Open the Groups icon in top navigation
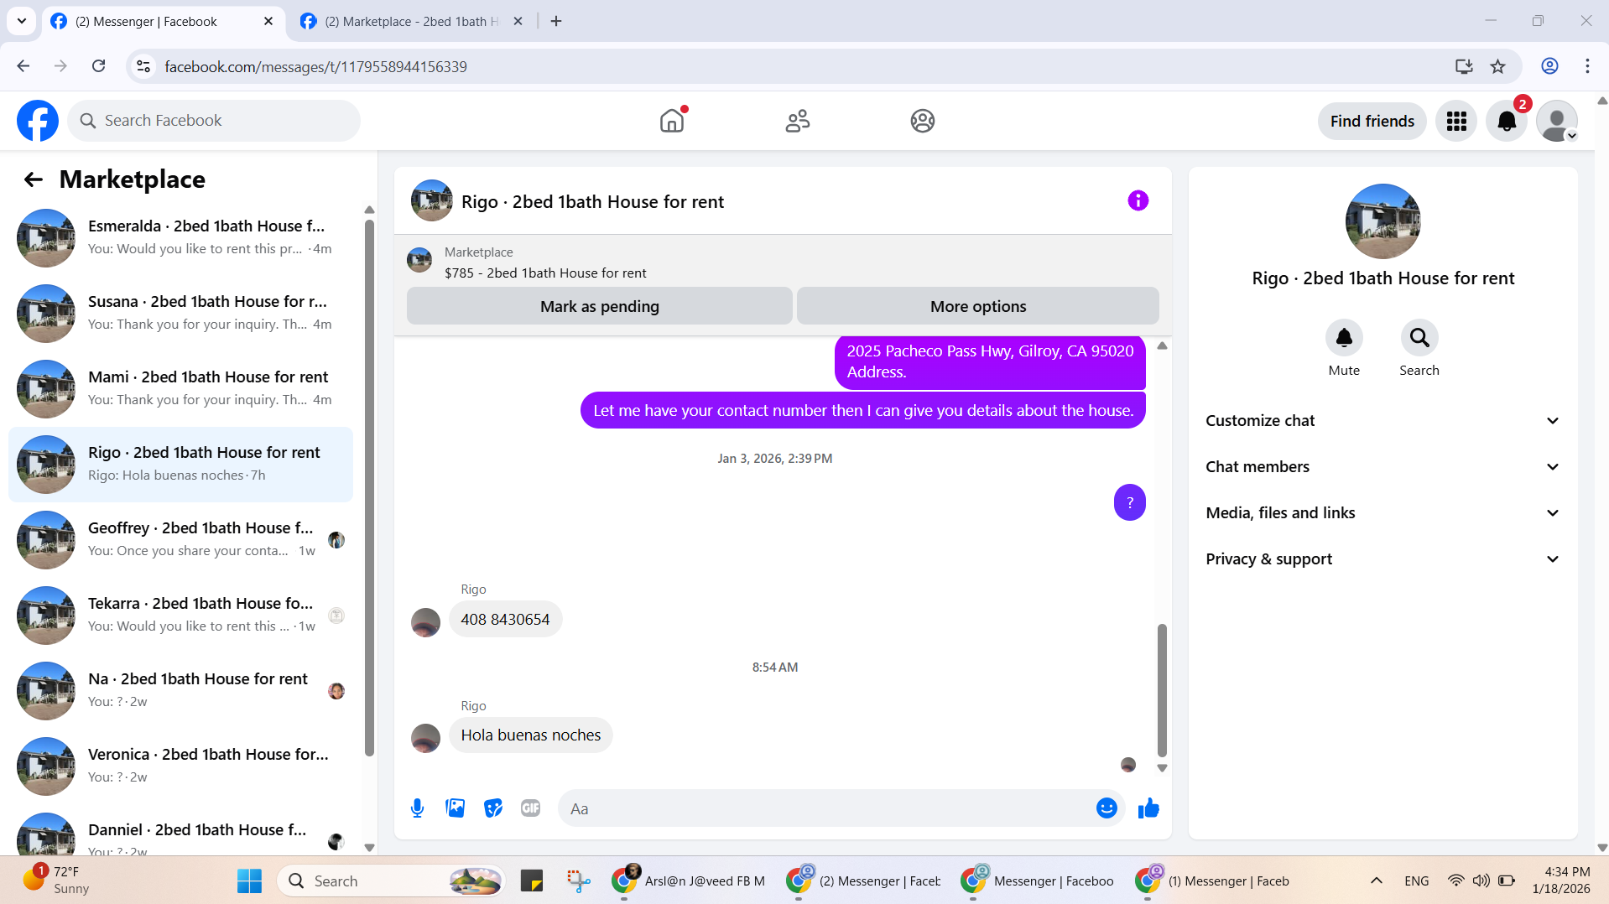The height and width of the screenshot is (904, 1609). click(923, 121)
